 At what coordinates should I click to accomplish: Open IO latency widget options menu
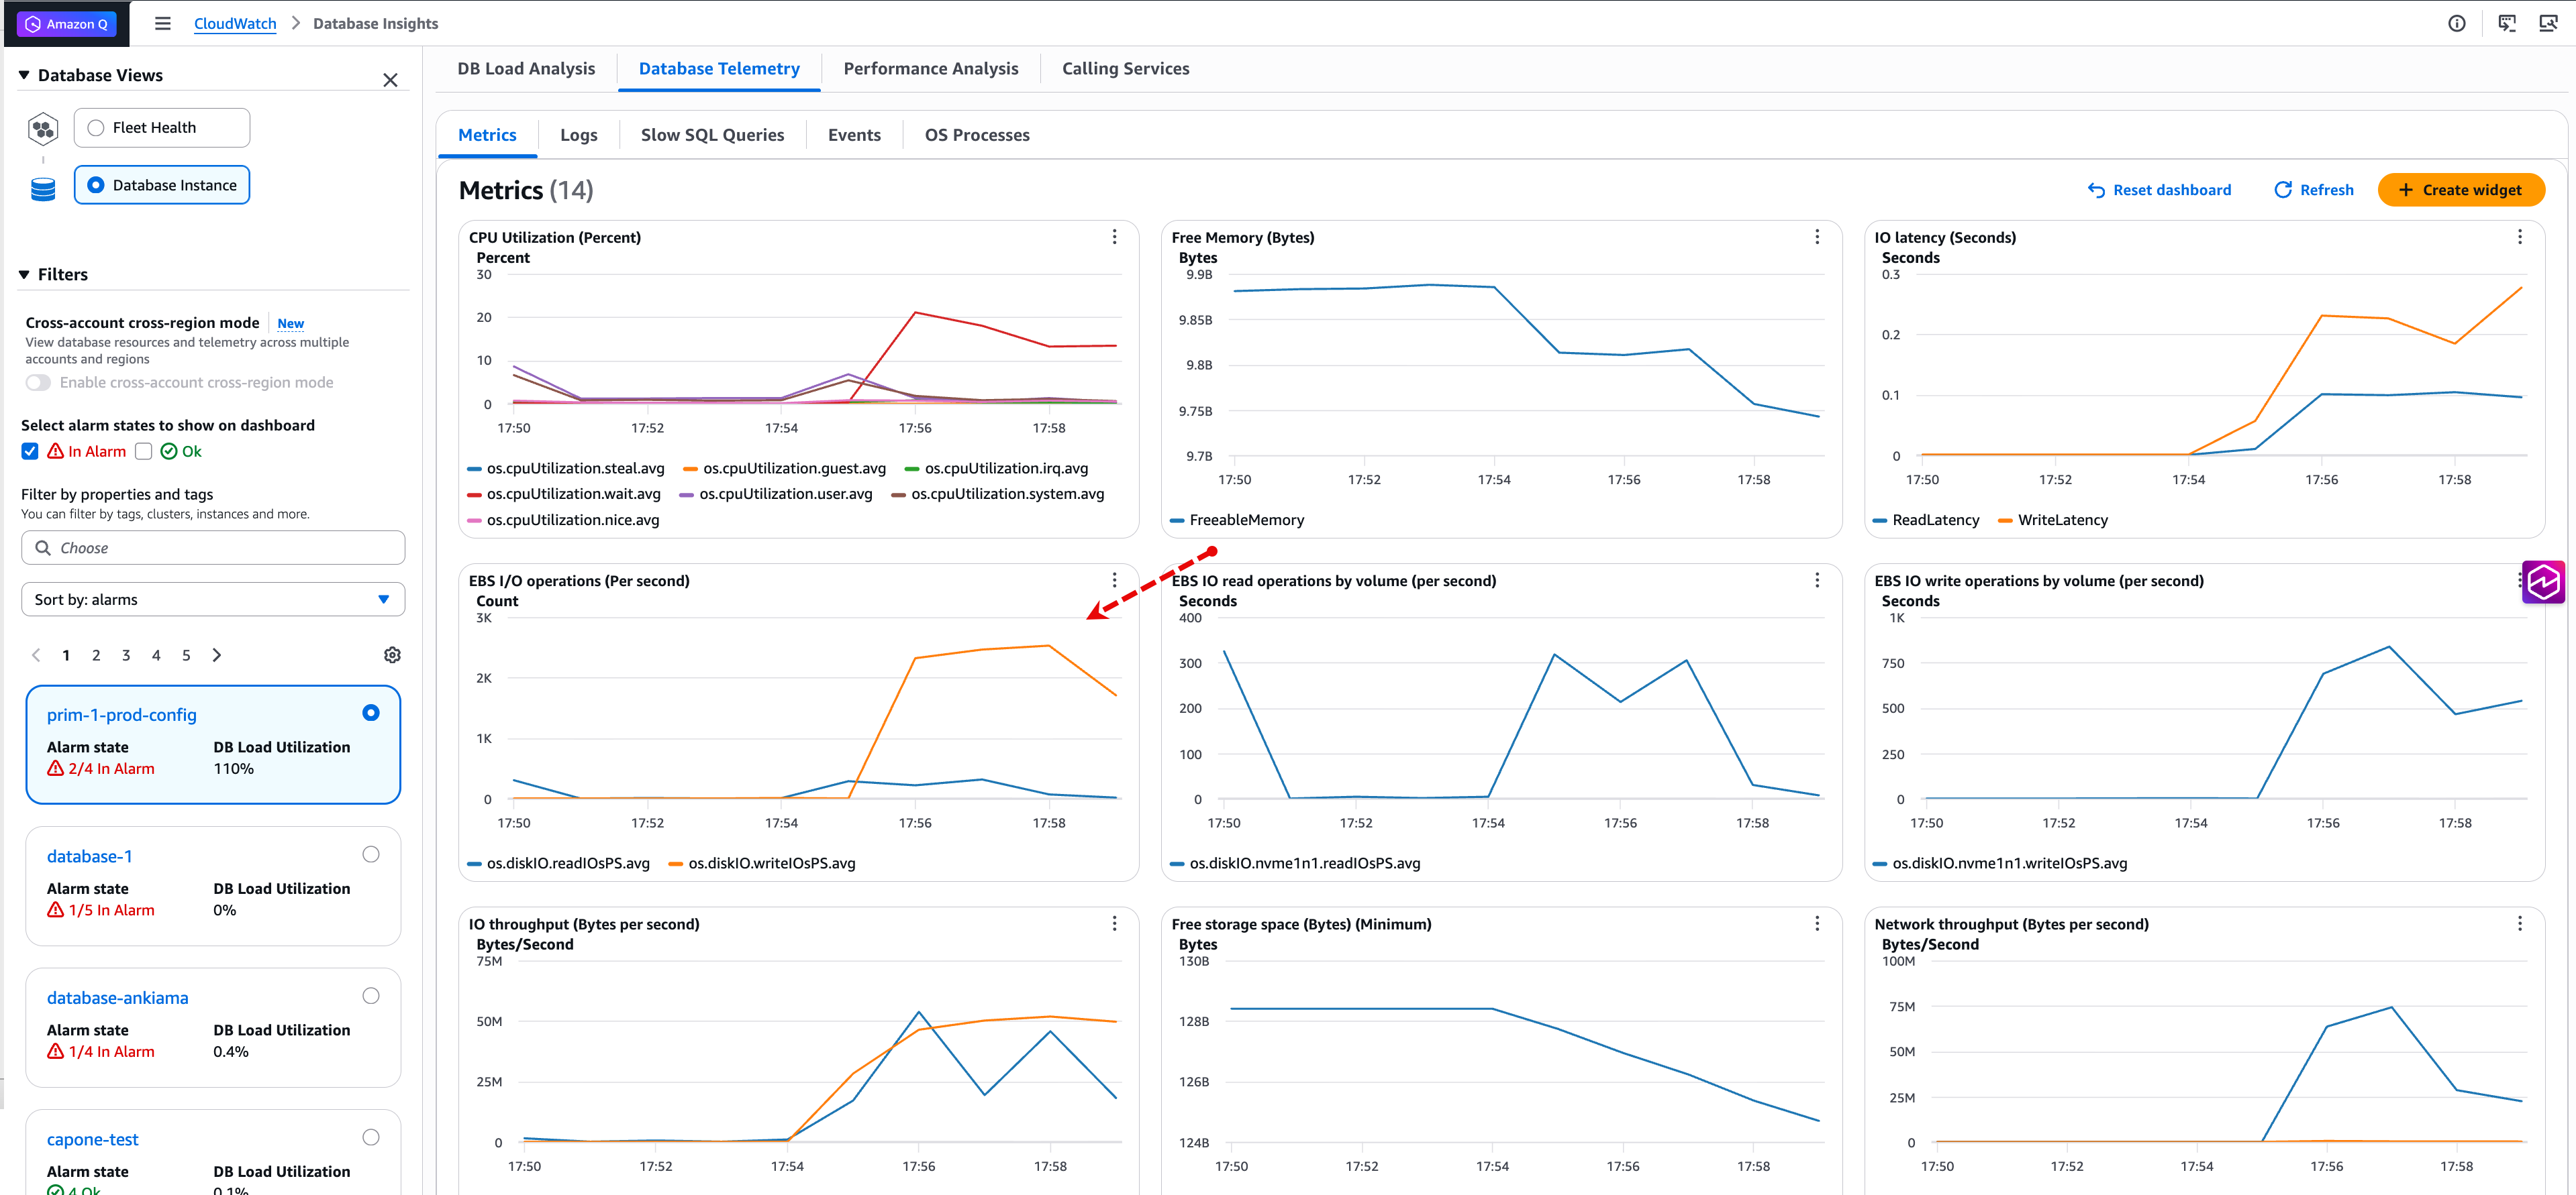point(2519,237)
